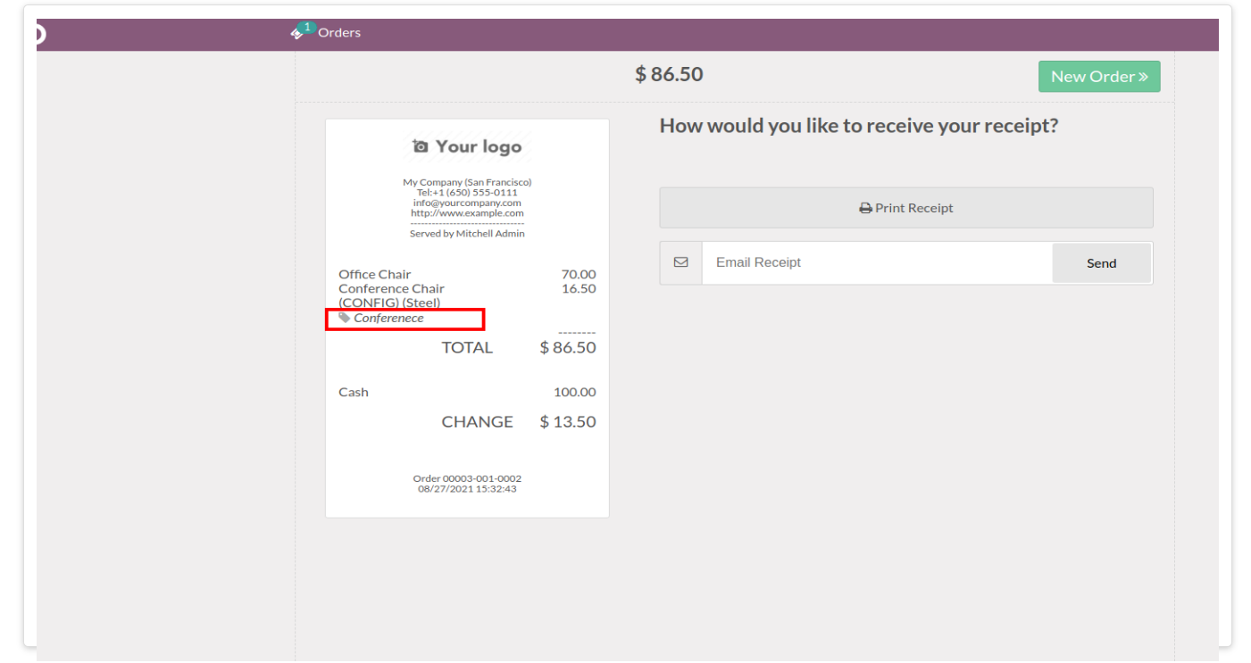Click the Order 00003-001-0002 reference text
Viewport: 1251px width, 663px height.
click(x=467, y=478)
